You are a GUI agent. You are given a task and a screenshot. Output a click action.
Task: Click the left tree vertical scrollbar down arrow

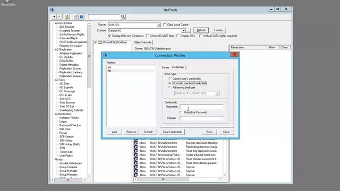click(x=89, y=176)
